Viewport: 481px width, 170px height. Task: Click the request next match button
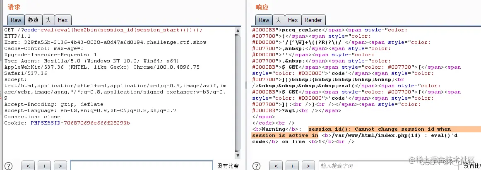(60, 166)
